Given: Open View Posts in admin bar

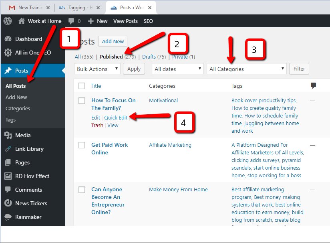Looking at the screenshot, I should point(125,21).
